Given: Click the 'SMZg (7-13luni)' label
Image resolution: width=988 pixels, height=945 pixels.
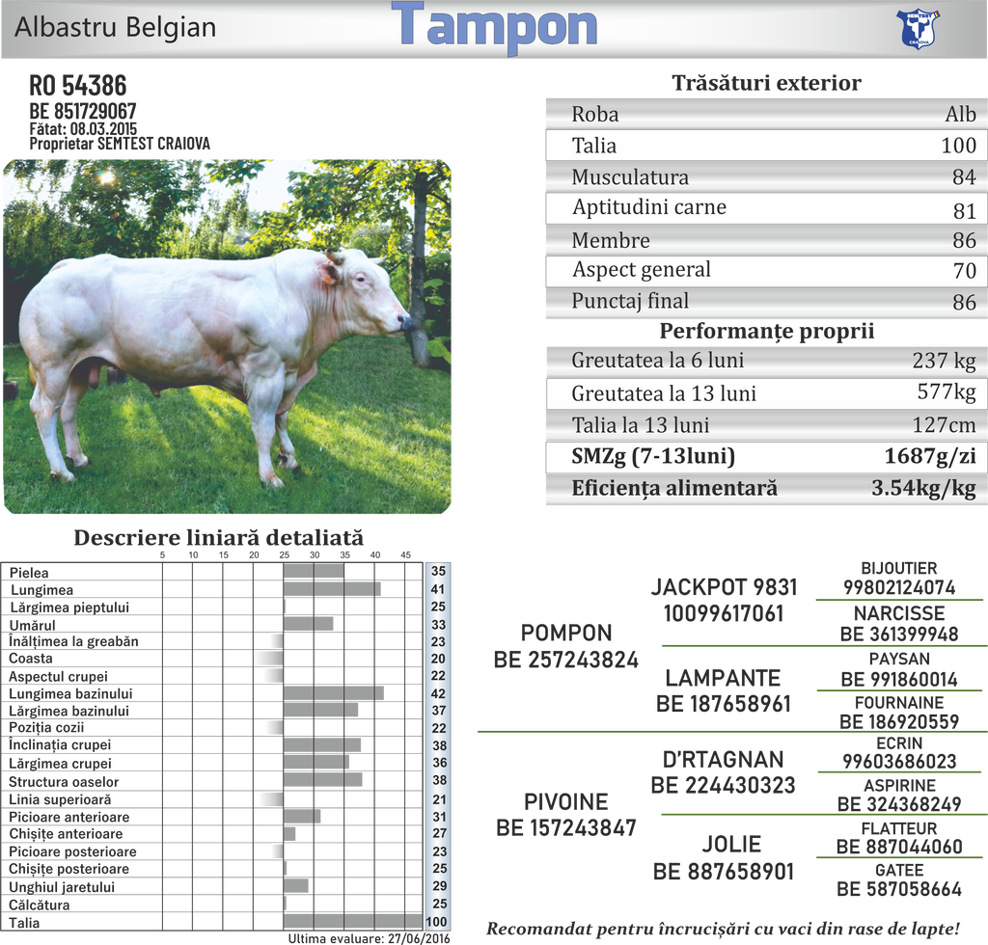Looking at the screenshot, I should tap(653, 456).
